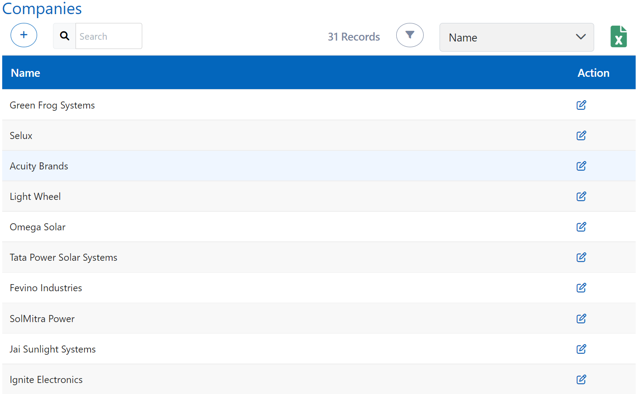
Task: Edit the Green Frog Systems record
Action: pyautogui.click(x=581, y=105)
